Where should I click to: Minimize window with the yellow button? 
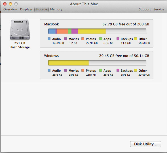point(10,4)
